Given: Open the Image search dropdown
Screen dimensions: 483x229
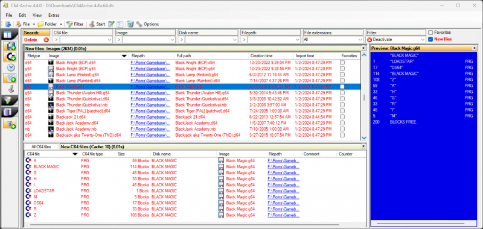Looking at the screenshot, I should [x=173, y=40].
